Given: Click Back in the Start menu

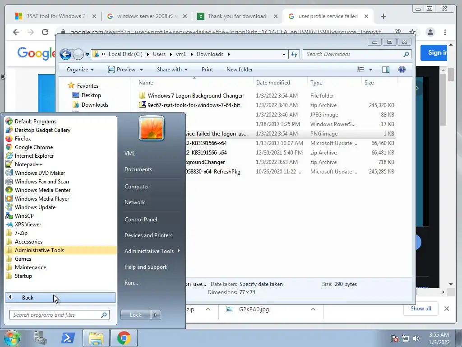Looking at the screenshot, I should tap(60, 297).
